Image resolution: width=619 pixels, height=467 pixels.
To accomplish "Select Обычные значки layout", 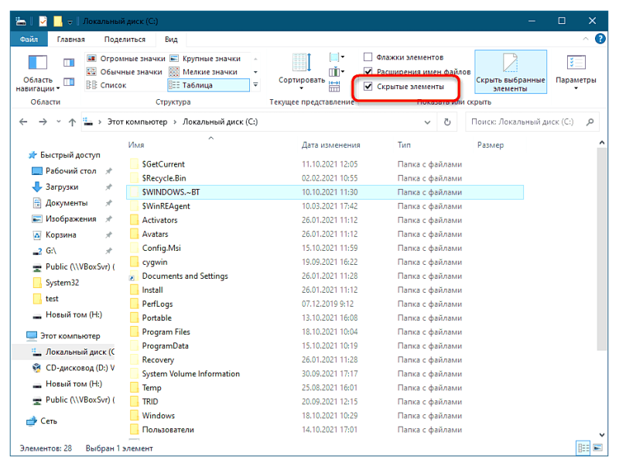I will [x=125, y=72].
